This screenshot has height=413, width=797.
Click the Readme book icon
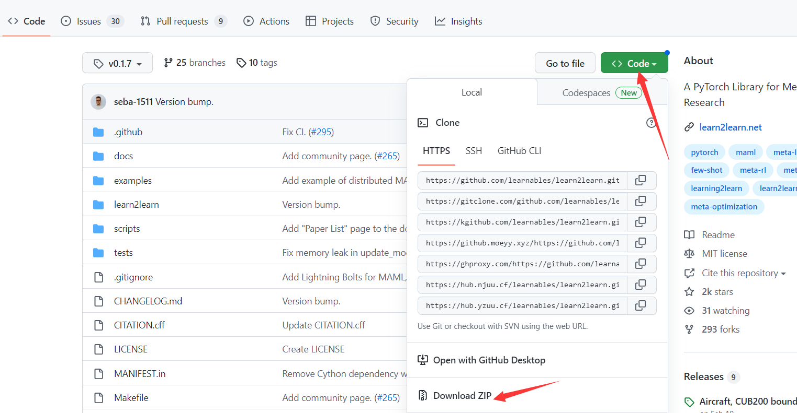pos(689,235)
